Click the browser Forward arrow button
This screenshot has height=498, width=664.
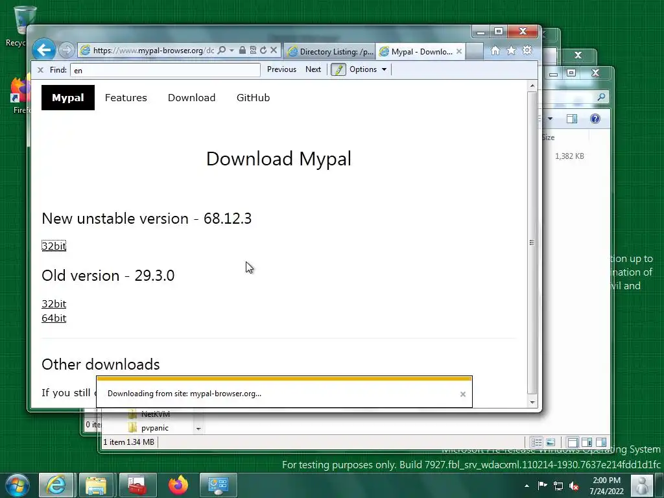click(67, 51)
